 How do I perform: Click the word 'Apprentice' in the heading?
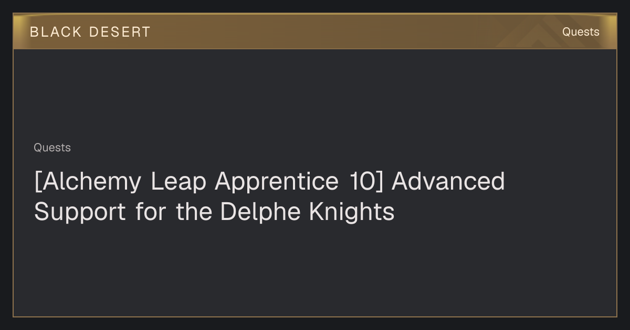coord(276,182)
